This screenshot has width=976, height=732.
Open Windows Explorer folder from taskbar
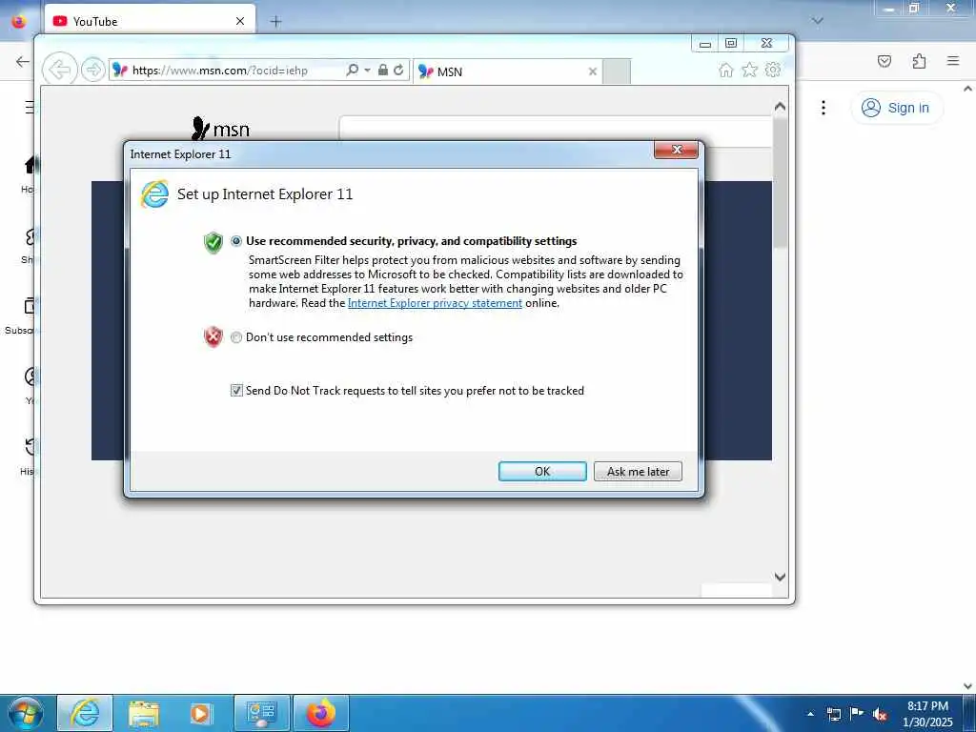pos(144,713)
